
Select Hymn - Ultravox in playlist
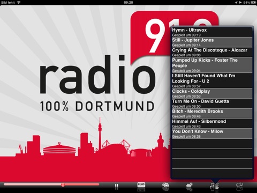coord(212,32)
